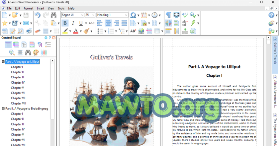Justify the paragraph
The image size is (279, 146).
[x=124, y=23]
